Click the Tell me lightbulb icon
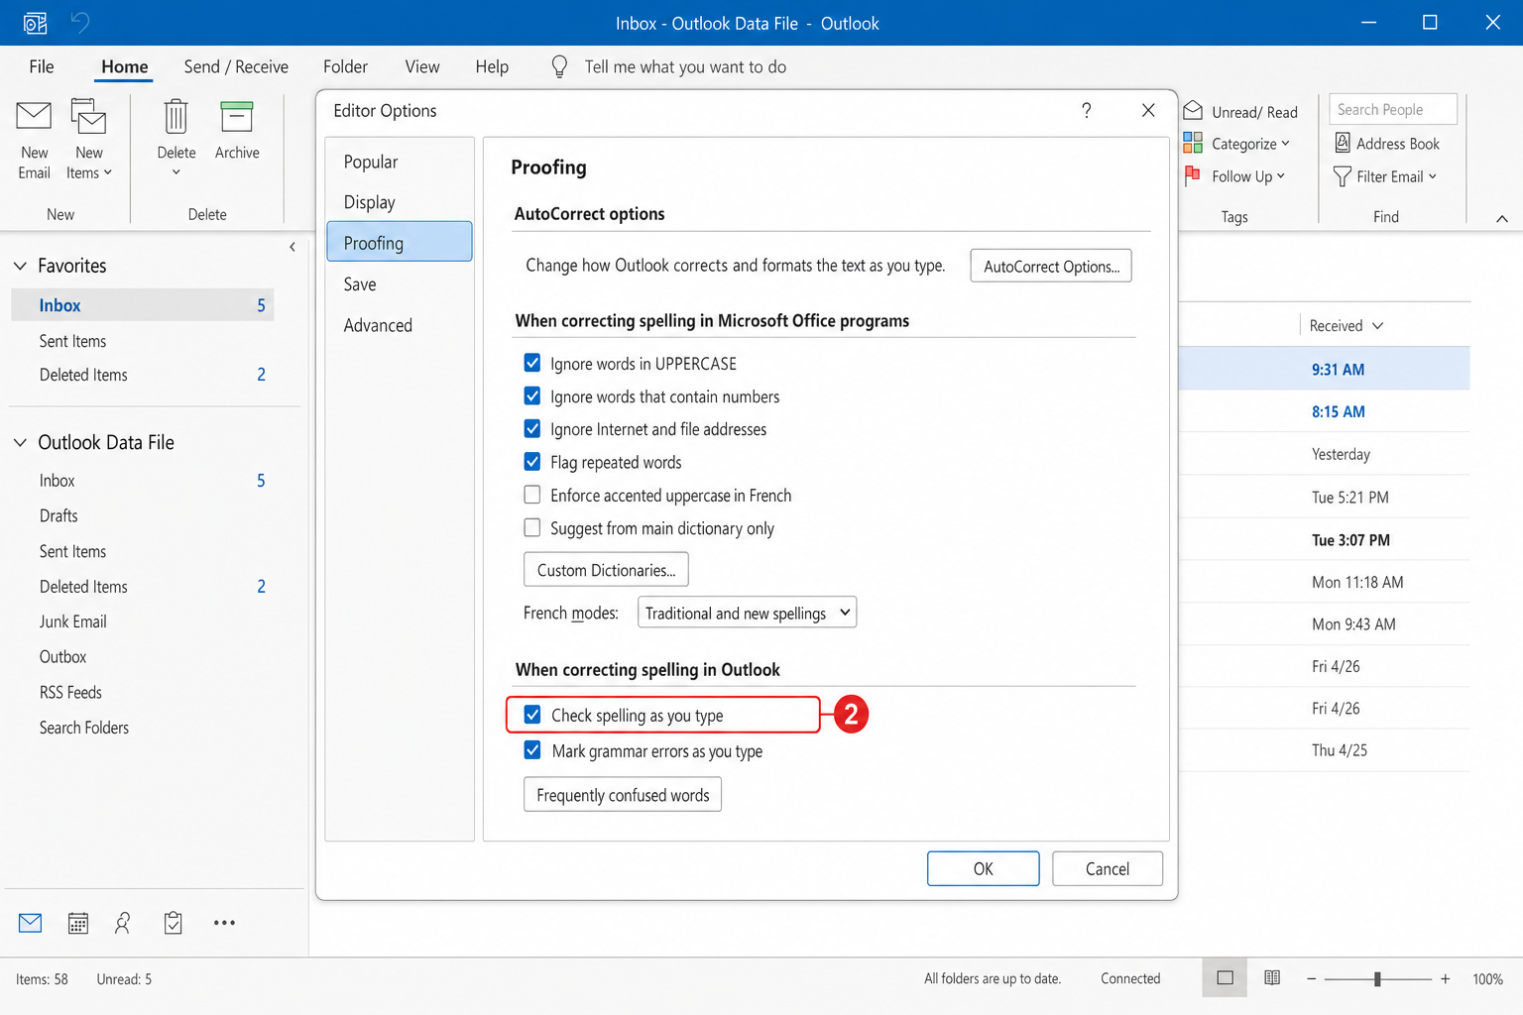Viewport: 1523px width, 1015px height. tap(559, 66)
